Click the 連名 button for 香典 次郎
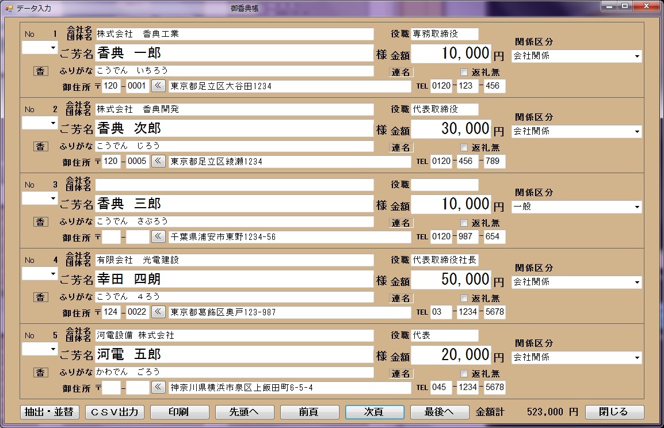This screenshot has width=664, height=428. tap(401, 147)
